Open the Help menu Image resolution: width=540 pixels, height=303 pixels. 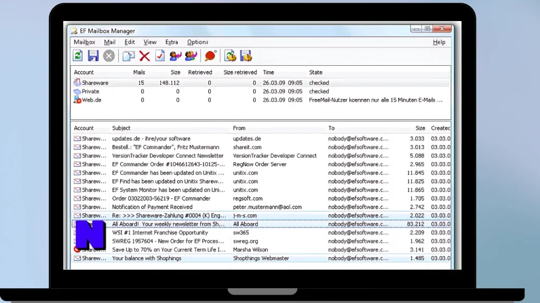[439, 42]
